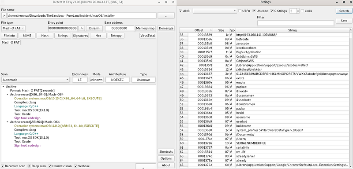Click the '>' button beside the file name
The image size is (353, 169).
tap(4, 16)
